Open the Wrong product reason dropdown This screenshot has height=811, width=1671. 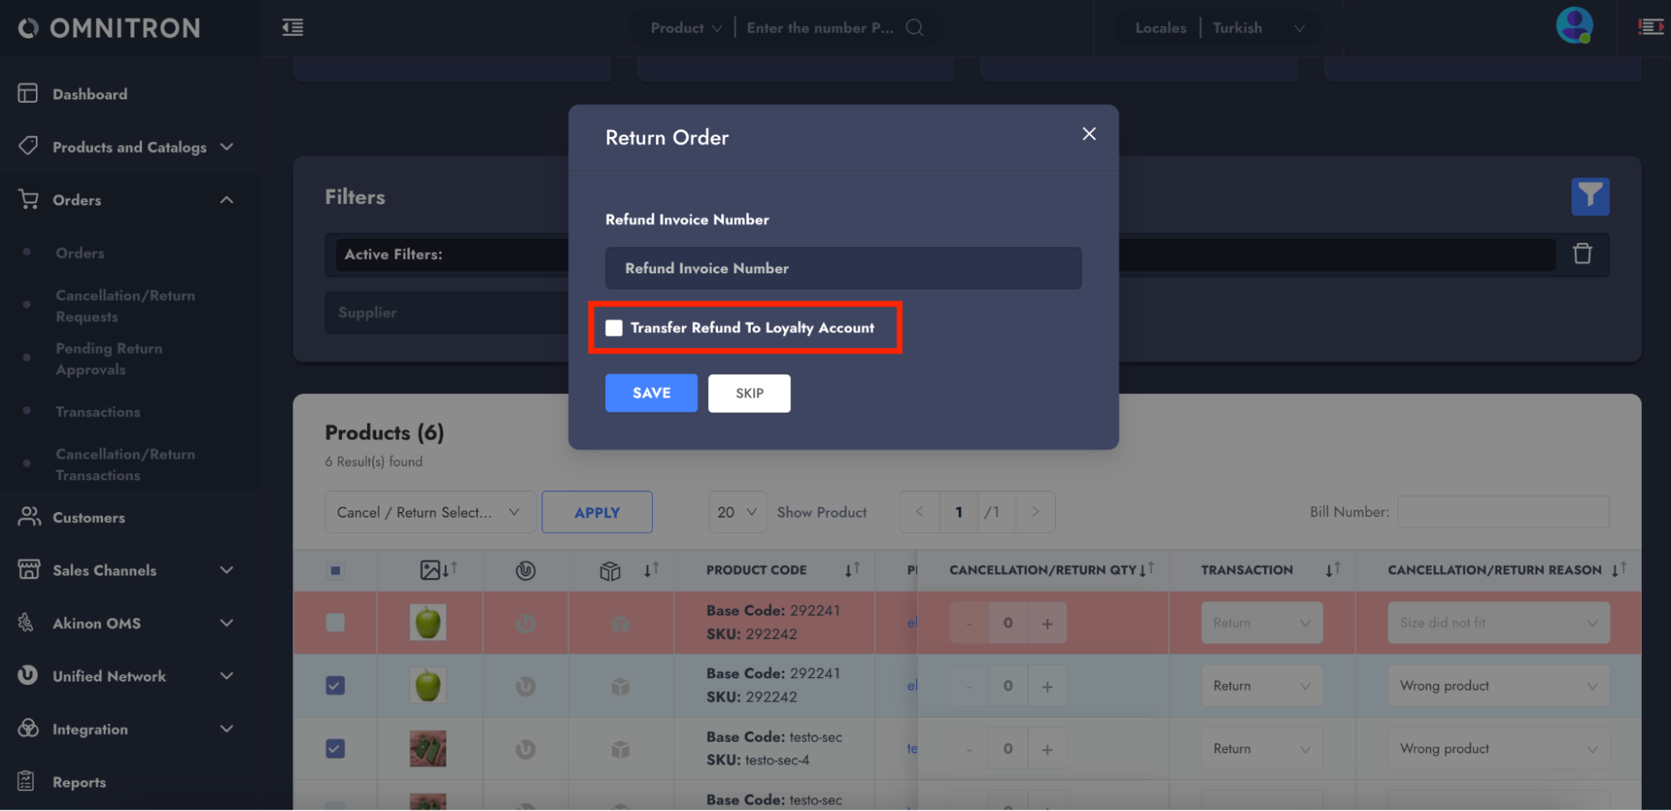coord(1497,686)
